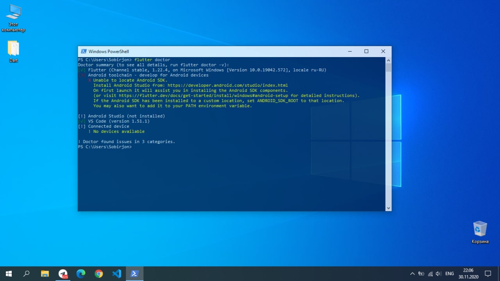500x281 pixels.
Task: Click PowerShell scrollbar up arrow
Action: click(x=388, y=60)
